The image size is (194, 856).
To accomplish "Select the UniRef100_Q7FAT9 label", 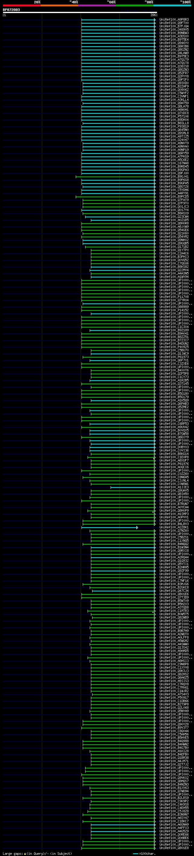I will (x=174, y=200).
